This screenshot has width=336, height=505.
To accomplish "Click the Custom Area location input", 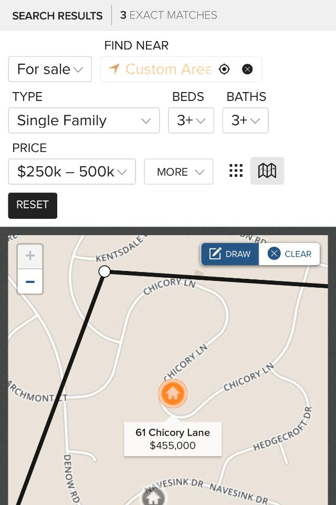I will point(168,69).
